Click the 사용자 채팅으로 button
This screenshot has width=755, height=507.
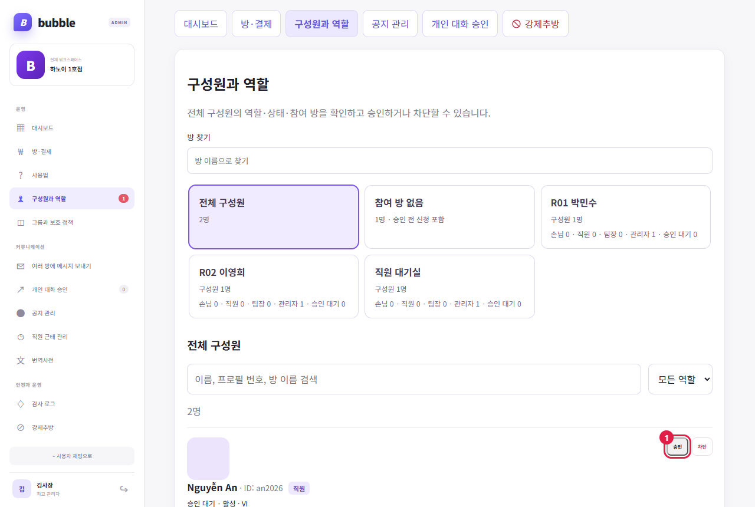[72, 456]
